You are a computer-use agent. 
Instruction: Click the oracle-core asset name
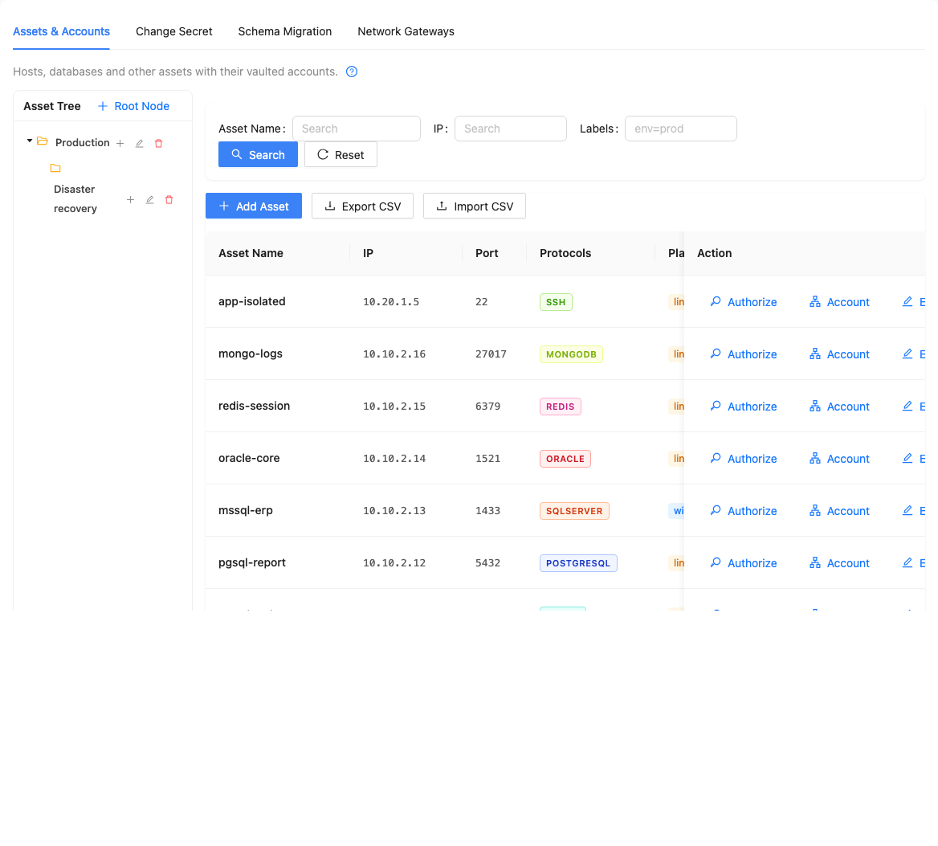249,458
